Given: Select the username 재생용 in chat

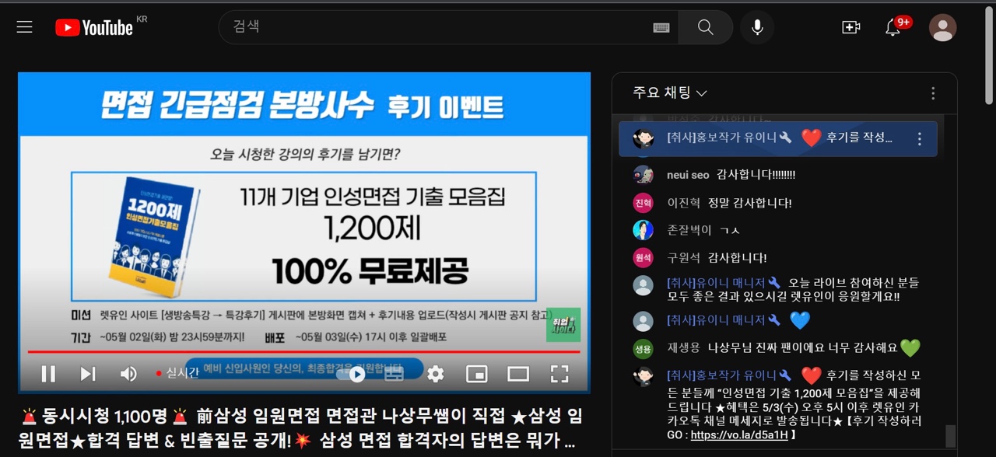Looking at the screenshot, I should pyautogui.click(x=684, y=348).
